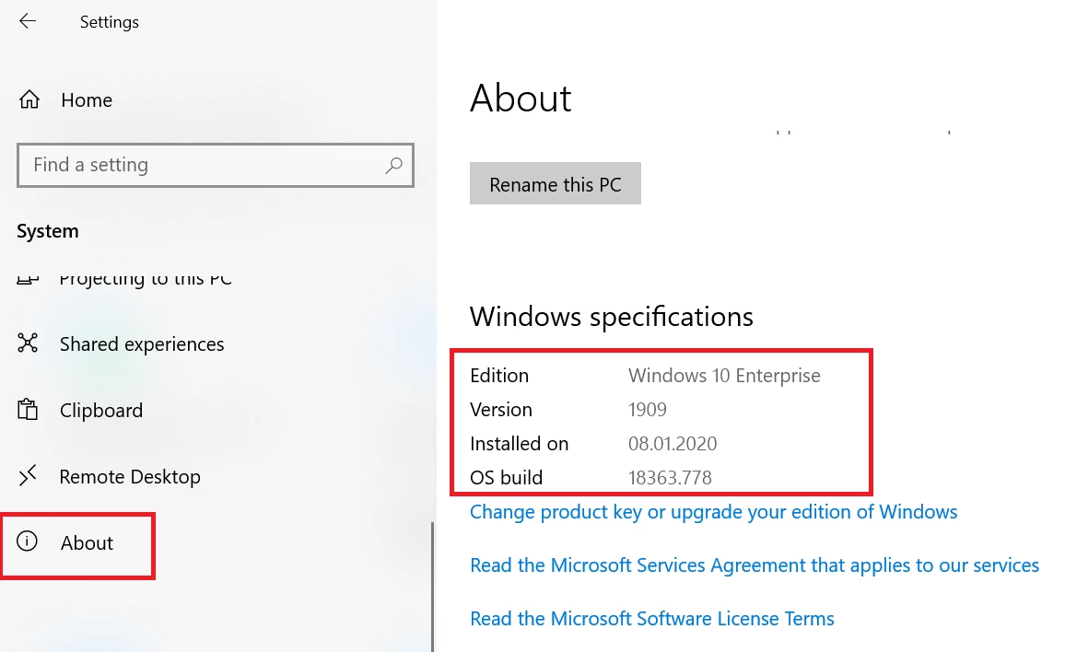Open Microsoft Software License Terms link

click(x=652, y=619)
